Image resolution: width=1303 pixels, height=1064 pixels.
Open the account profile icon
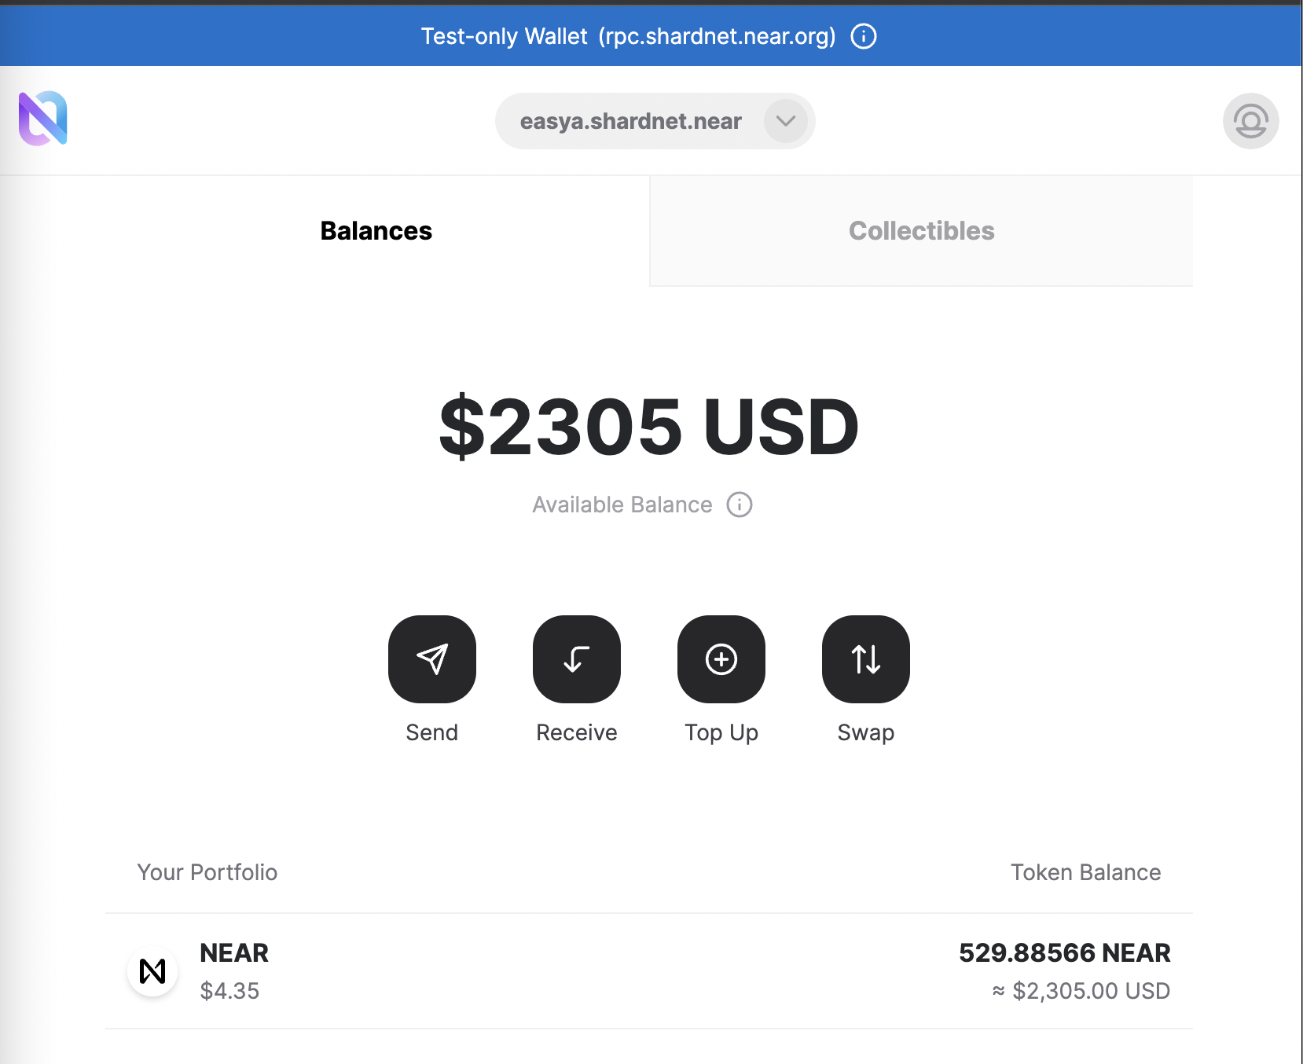coord(1250,121)
